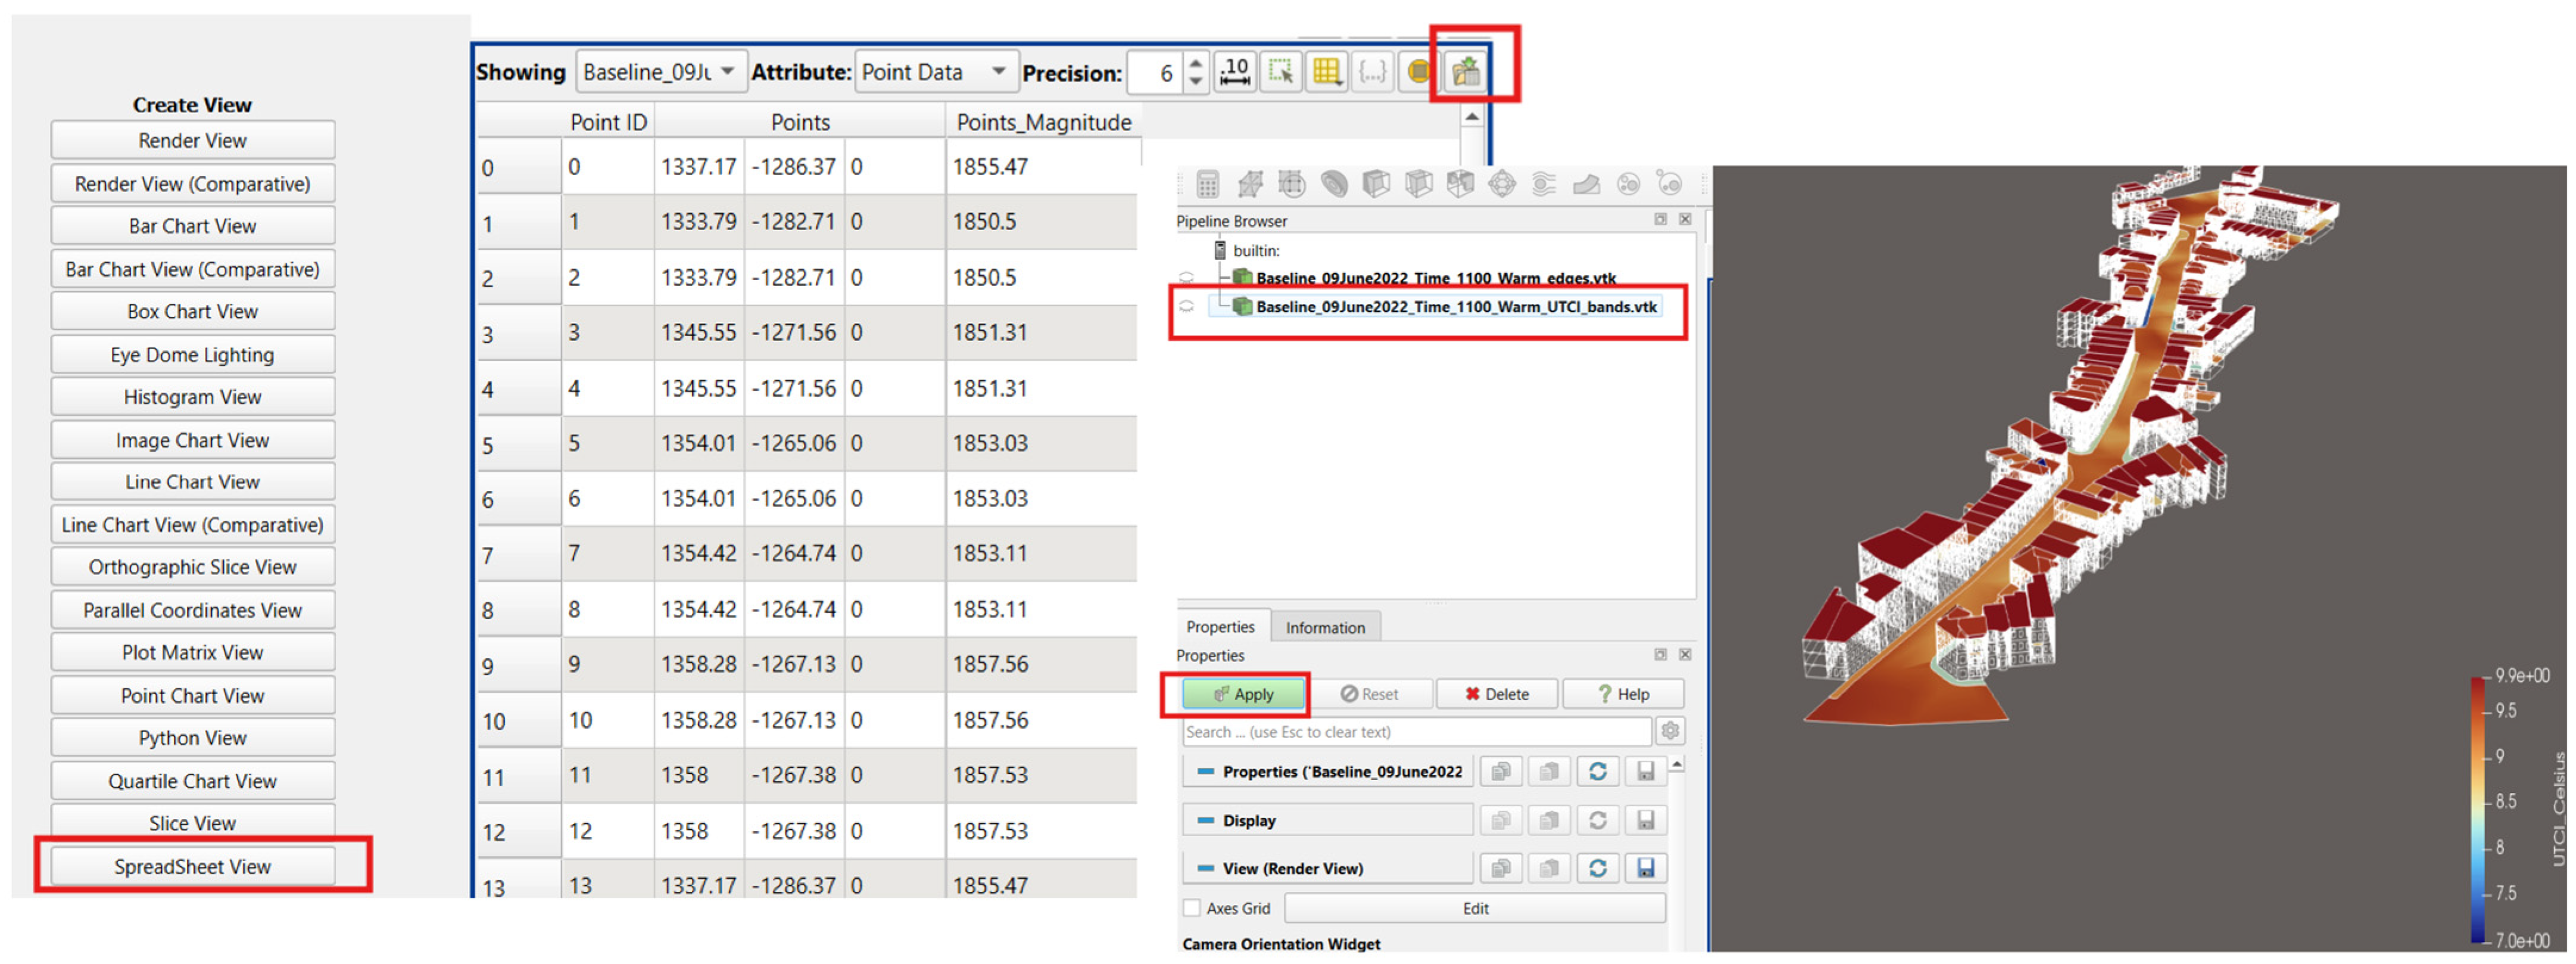2576x964 pixels.
Task: Click the Stream Tracer filter icon
Action: pyautogui.click(x=1544, y=184)
